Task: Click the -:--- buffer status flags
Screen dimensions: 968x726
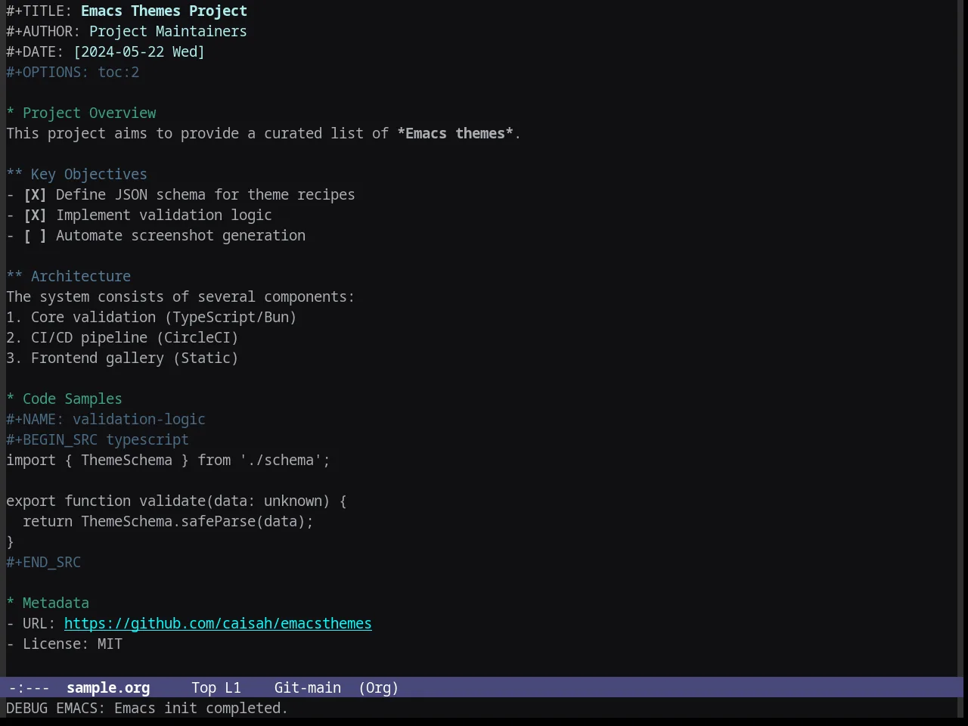Action: tap(29, 688)
